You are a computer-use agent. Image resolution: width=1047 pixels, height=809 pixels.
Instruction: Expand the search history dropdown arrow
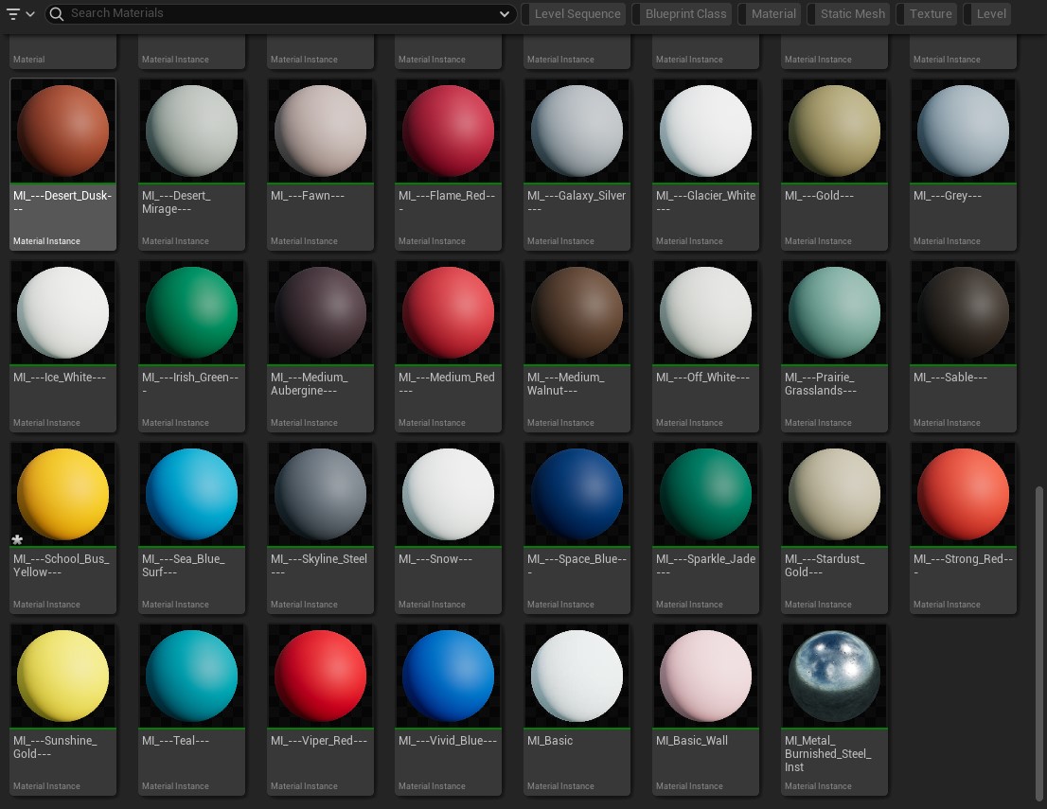[x=505, y=14]
